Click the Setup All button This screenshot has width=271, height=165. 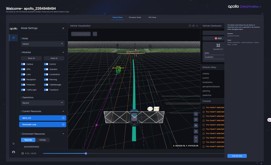point(31,58)
